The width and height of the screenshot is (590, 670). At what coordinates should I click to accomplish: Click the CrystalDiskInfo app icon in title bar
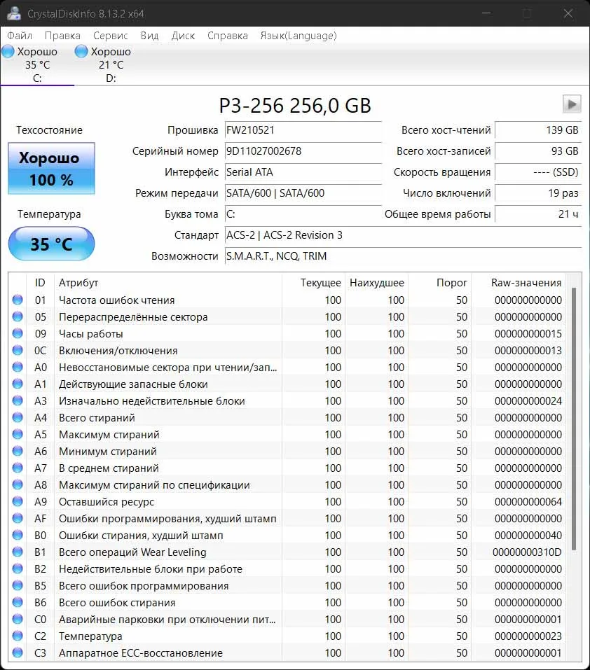[14, 13]
